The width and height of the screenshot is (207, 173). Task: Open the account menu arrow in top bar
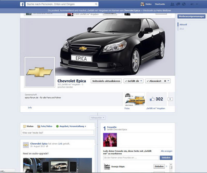point(197,4)
